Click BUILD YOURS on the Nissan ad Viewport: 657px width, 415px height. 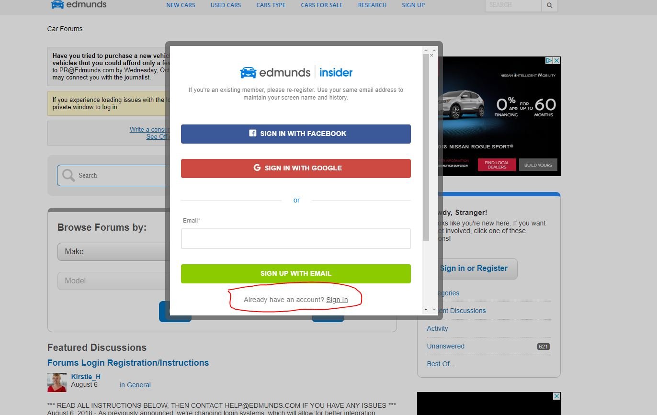(538, 165)
